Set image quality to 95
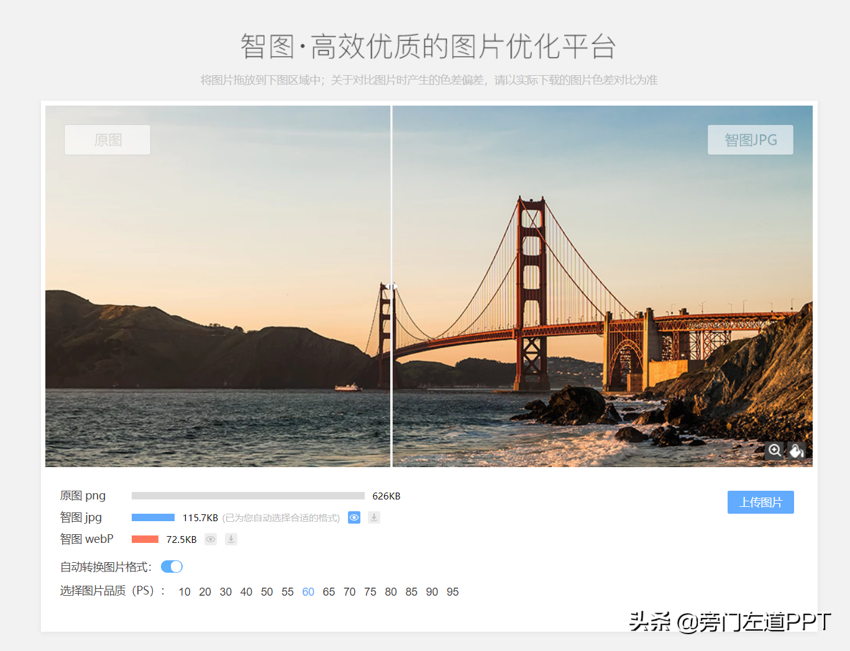The image size is (850, 651). pyautogui.click(x=453, y=592)
